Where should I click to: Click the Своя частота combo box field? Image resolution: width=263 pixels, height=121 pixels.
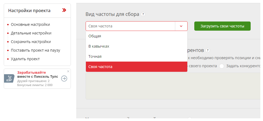pyautogui.click(x=137, y=26)
